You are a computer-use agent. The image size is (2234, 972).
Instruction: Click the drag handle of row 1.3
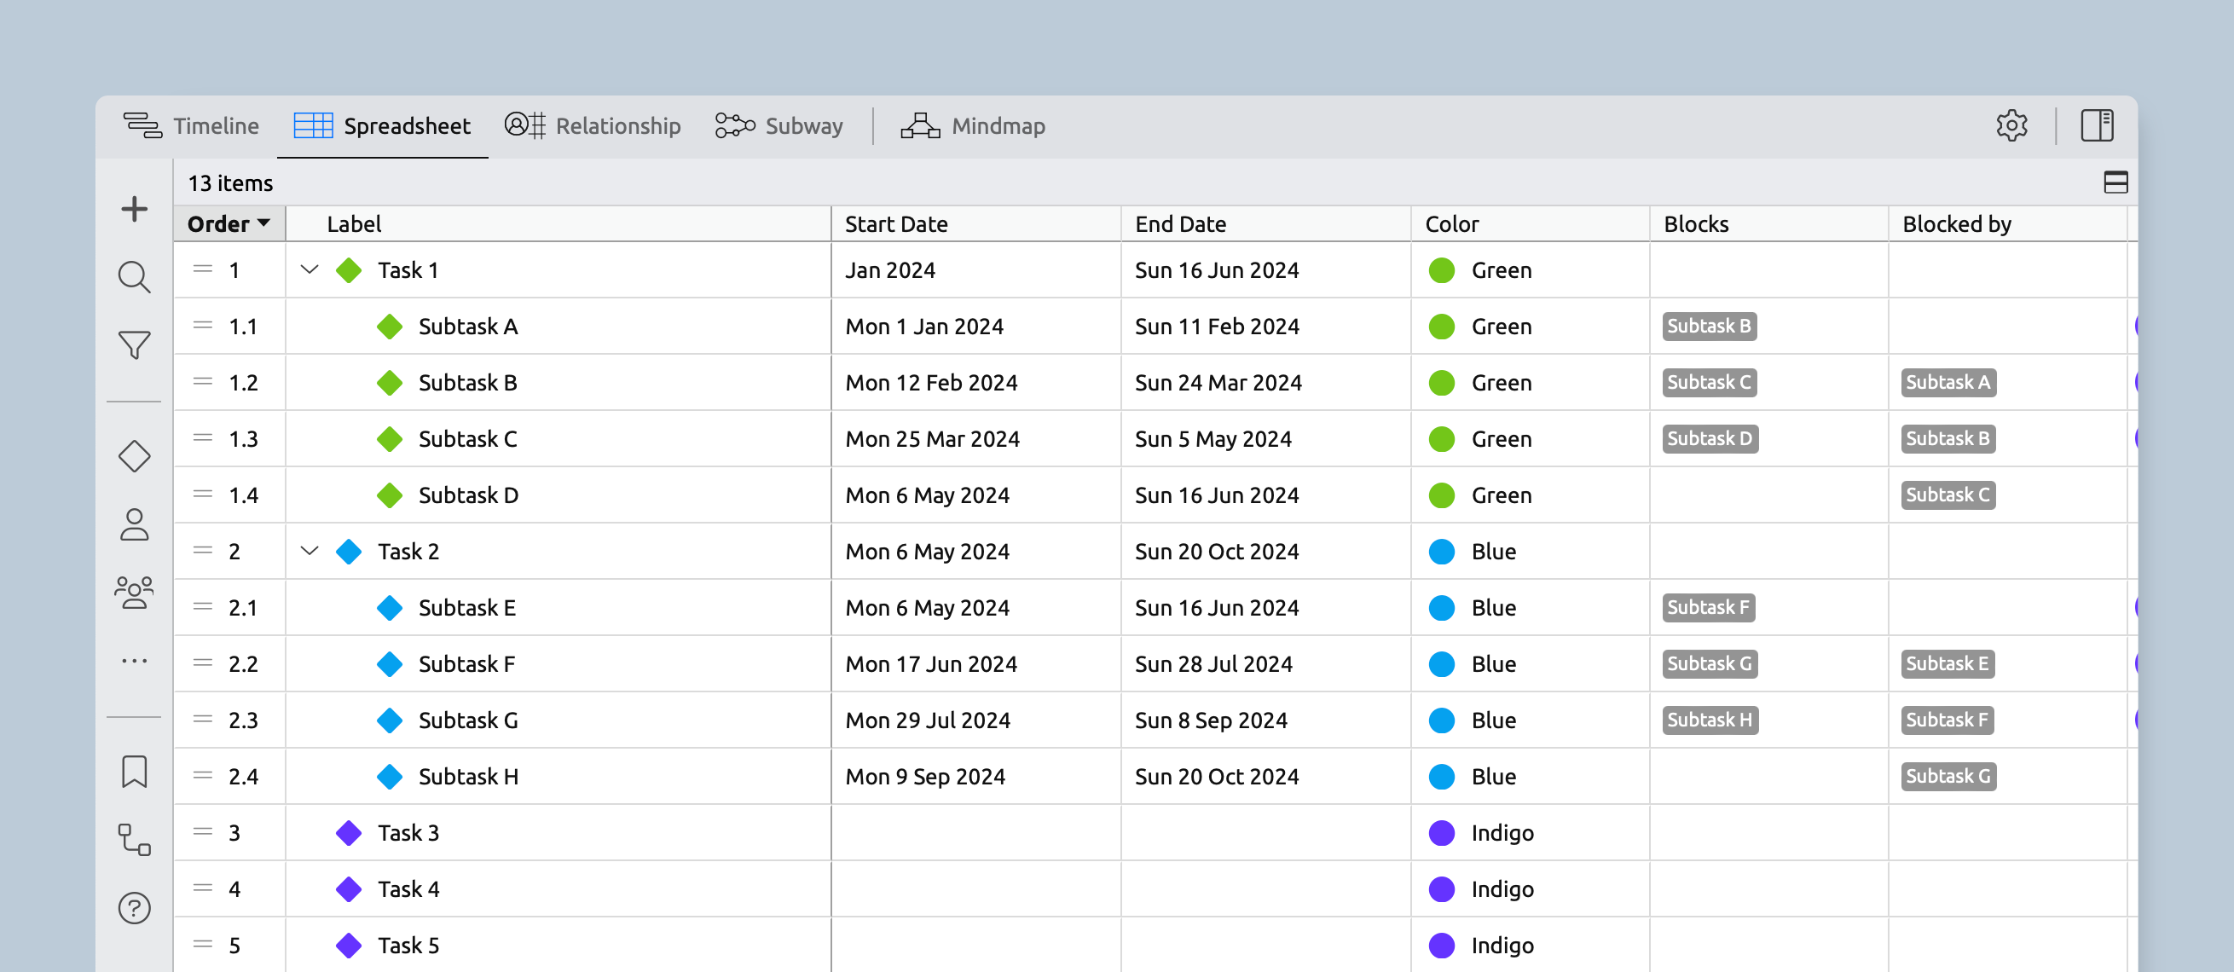click(203, 439)
